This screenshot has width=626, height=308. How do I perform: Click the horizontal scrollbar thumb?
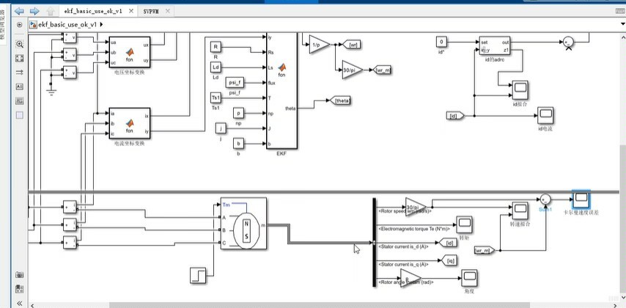pos(320,305)
